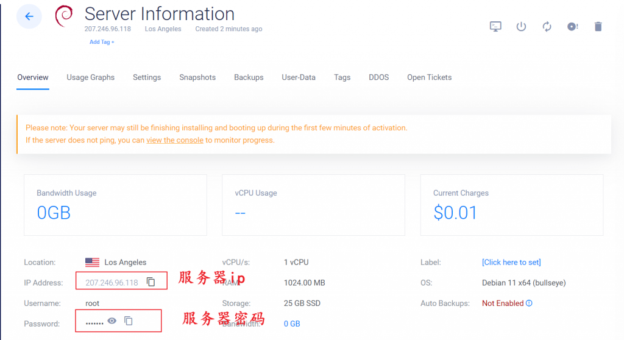Screen dimensions: 624x340
Task: Click the power stop server icon
Action: [521, 27]
